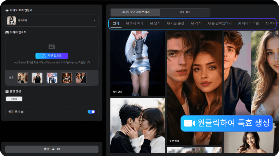Open the 메이드복 video effect dropdown
The image size is (279, 157).
click(51, 21)
